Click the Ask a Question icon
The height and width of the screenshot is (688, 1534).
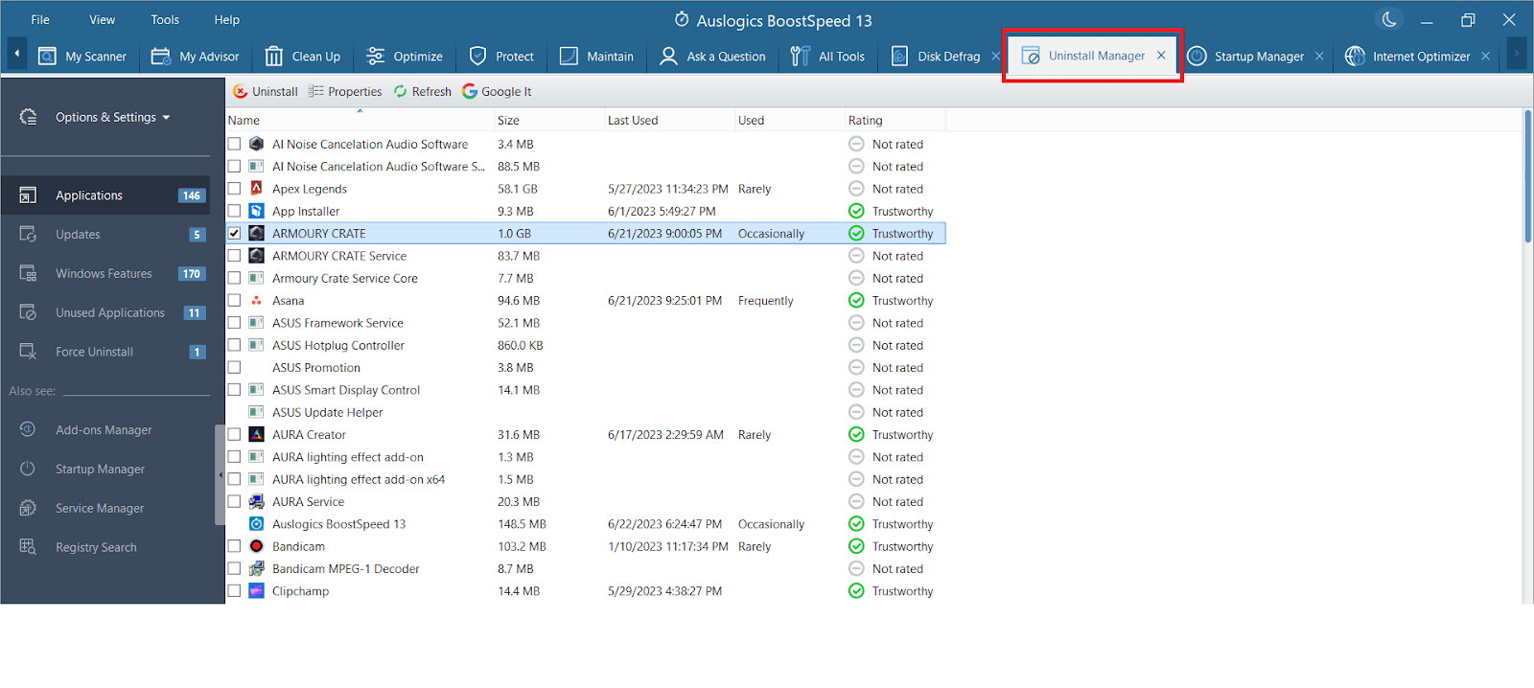point(668,57)
